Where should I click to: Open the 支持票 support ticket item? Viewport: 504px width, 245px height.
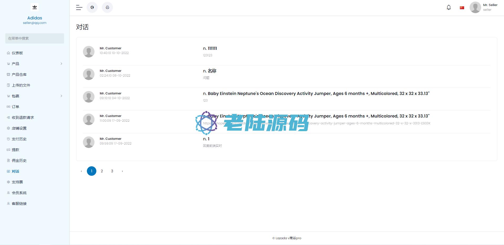coord(17,182)
